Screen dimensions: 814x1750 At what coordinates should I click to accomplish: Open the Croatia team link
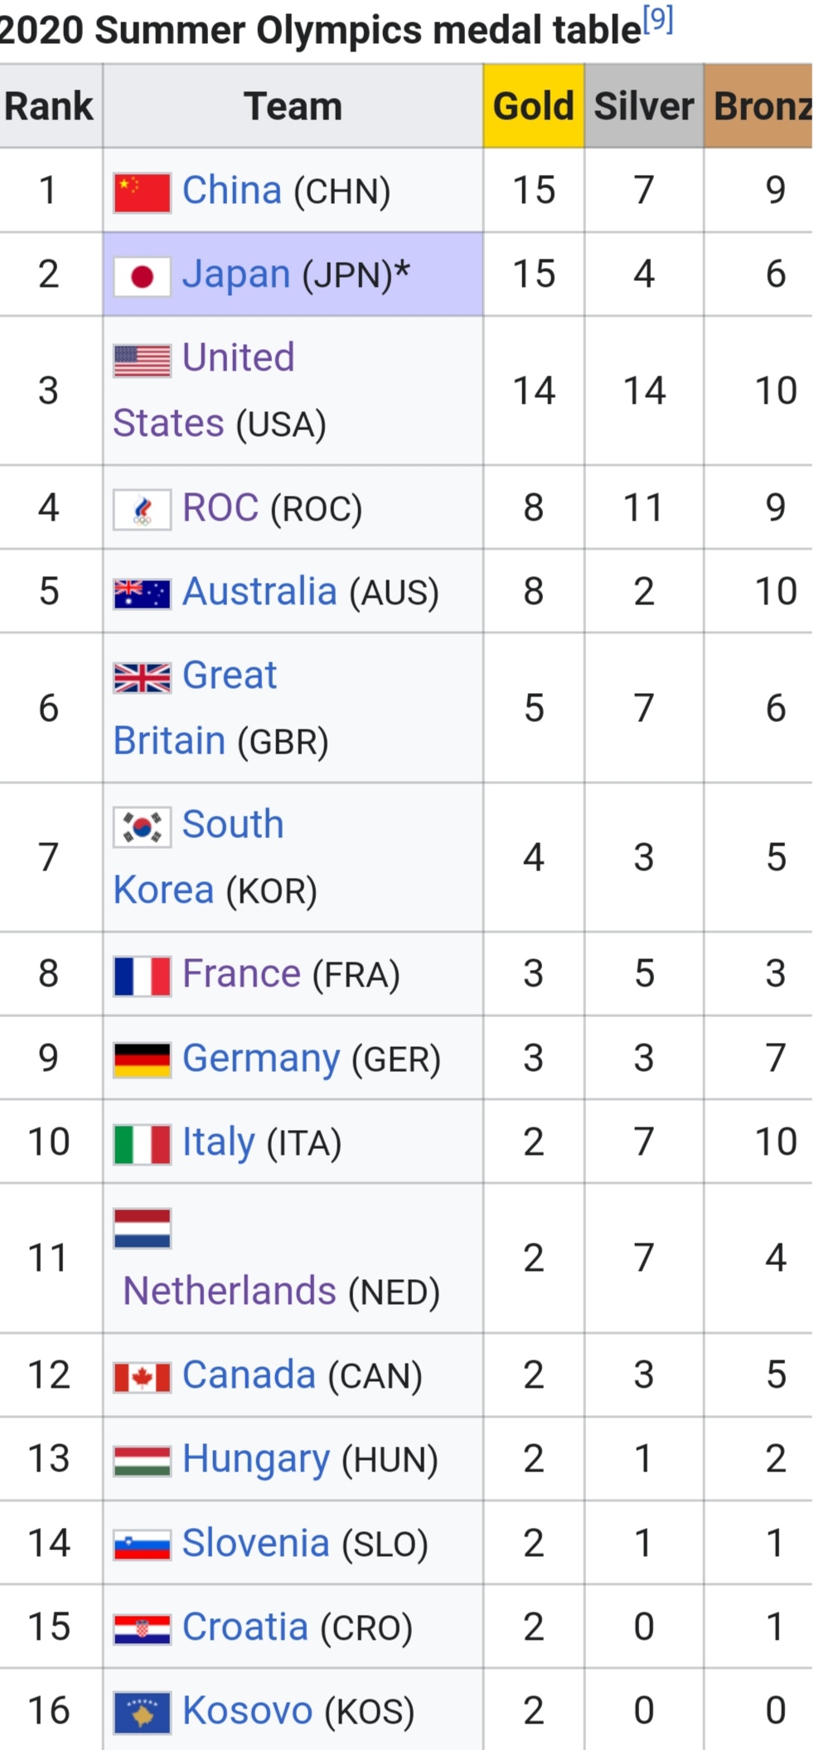245,1626
